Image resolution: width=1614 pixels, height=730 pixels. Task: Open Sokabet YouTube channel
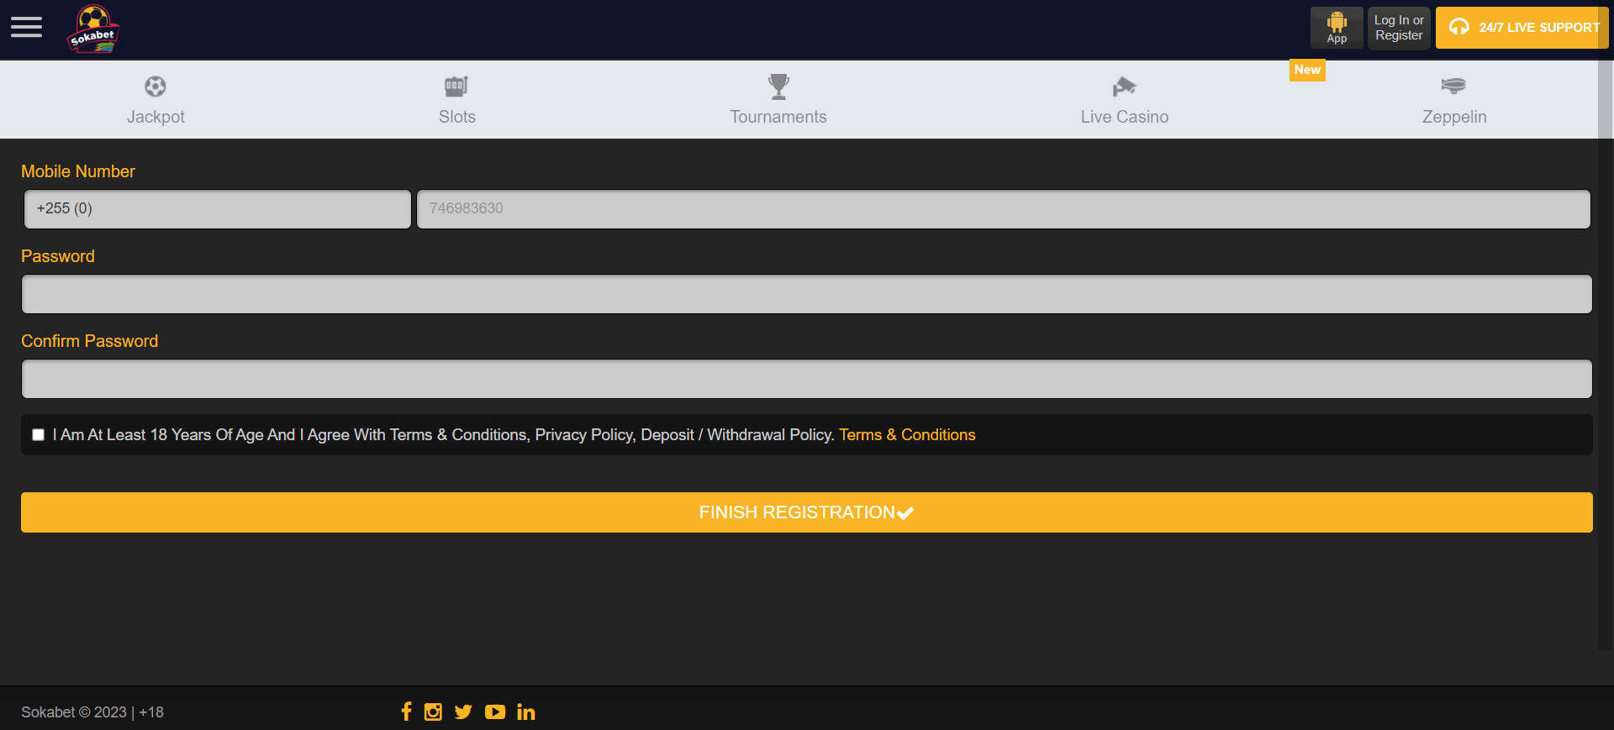pyautogui.click(x=495, y=712)
